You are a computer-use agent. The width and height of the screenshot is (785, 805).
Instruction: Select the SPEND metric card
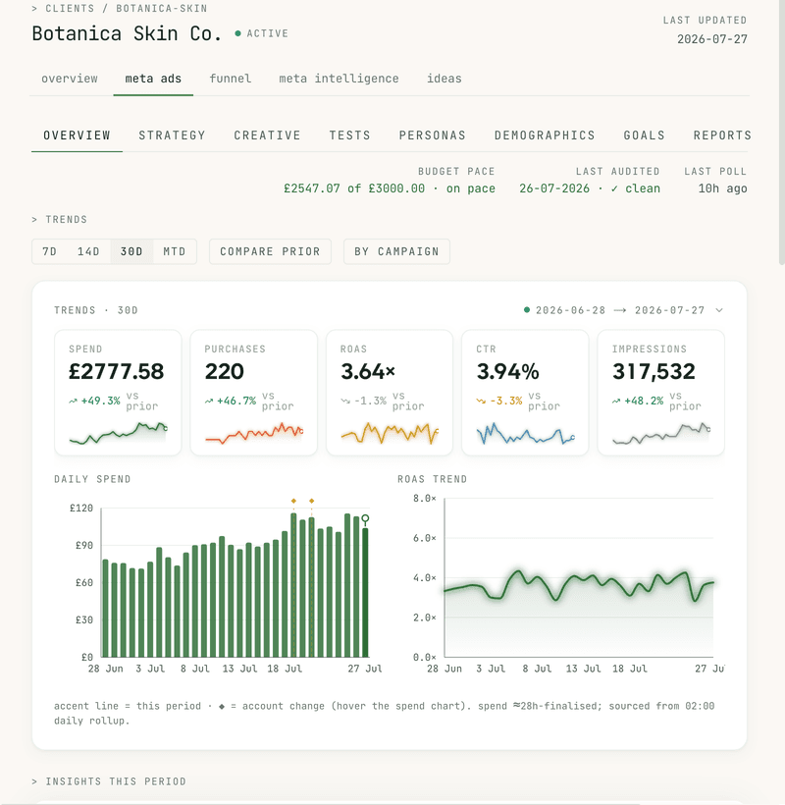click(x=118, y=393)
